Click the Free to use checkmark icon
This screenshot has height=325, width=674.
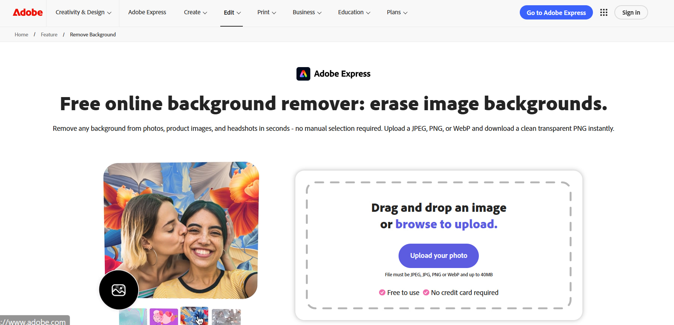[x=382, y=292]
